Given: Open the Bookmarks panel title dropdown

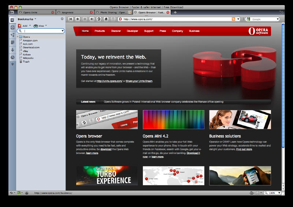Looking at the screenshot, I should [35, 19].
